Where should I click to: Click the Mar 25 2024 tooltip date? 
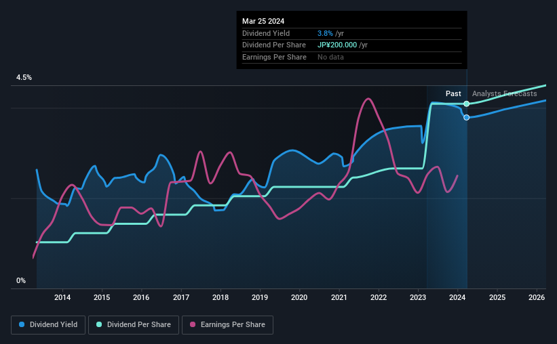263,21
